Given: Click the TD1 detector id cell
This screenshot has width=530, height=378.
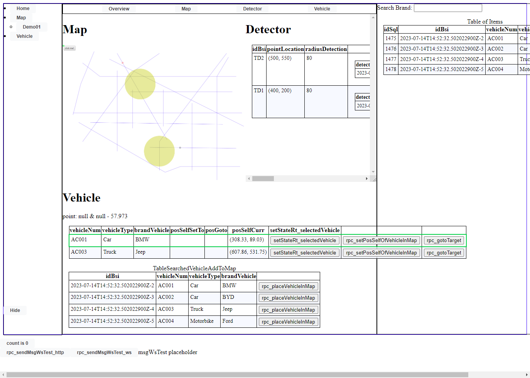Looking at the screenshot, I should click(x=259, y=102).
